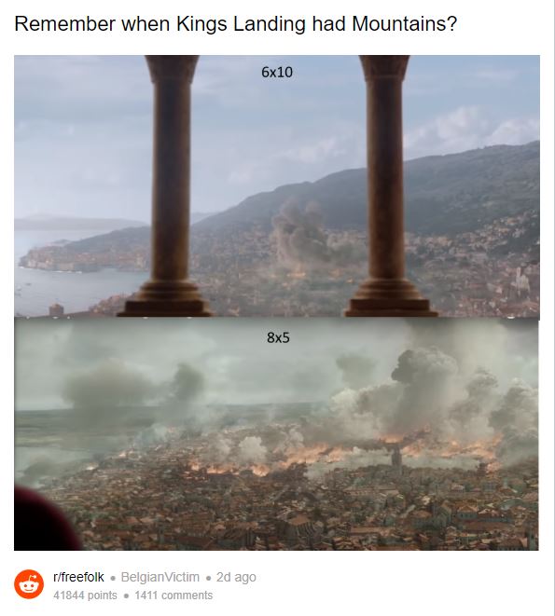Open the r/freefolk subreddit link

(x=78, y=577)
